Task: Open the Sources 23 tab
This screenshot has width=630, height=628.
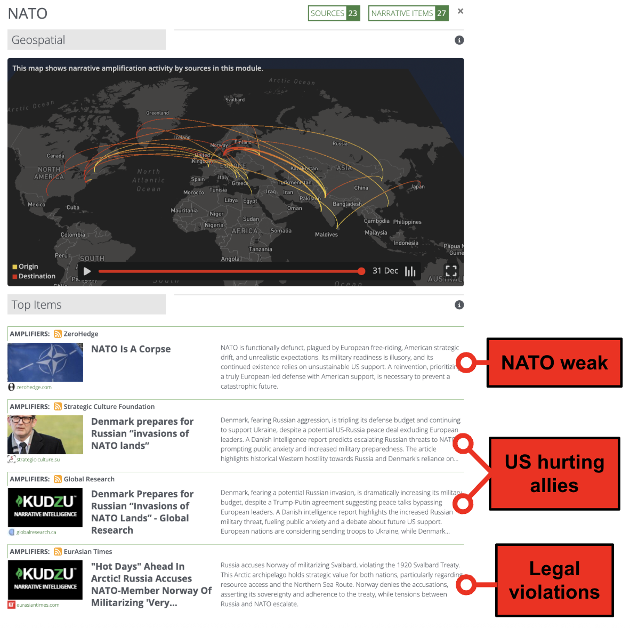Action: 334,13
